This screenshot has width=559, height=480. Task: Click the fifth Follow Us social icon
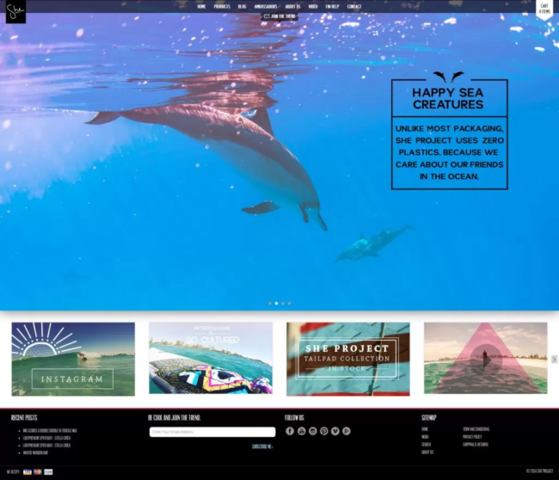pos(335,431)
